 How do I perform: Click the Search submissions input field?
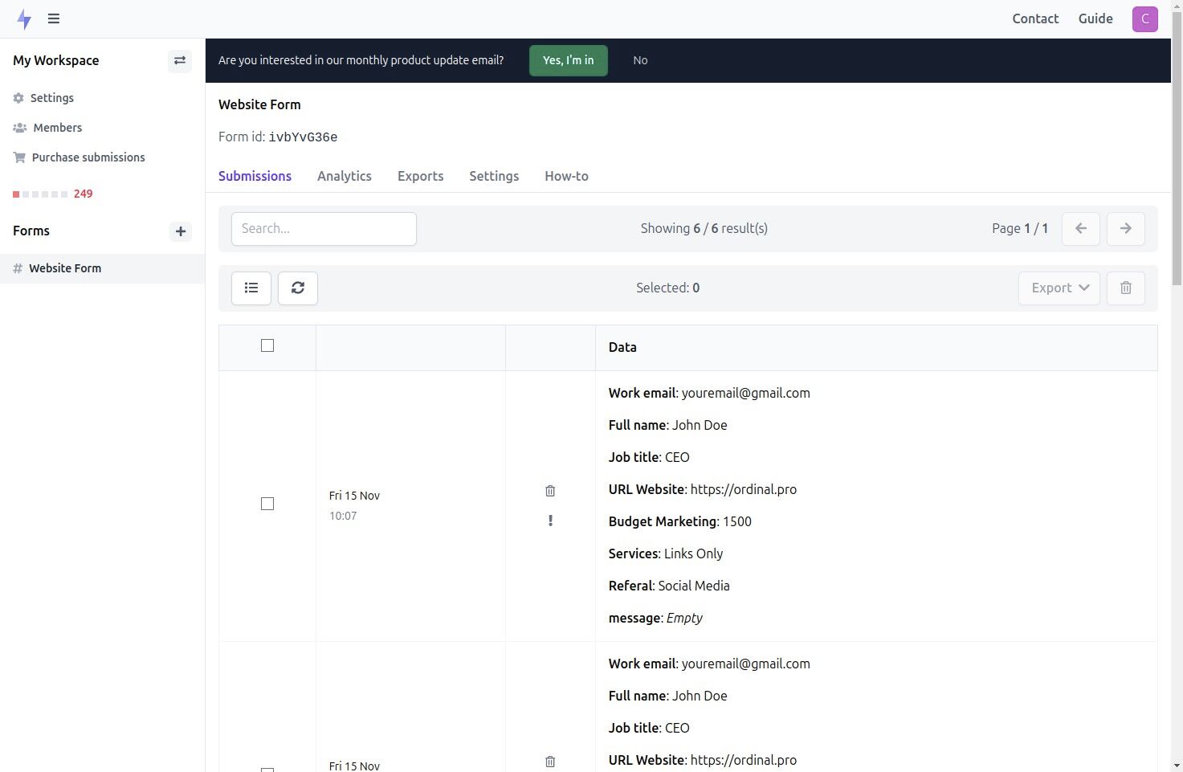[323, 228]
